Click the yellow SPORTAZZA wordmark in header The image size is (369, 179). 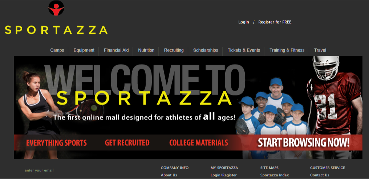click(56, 30)
